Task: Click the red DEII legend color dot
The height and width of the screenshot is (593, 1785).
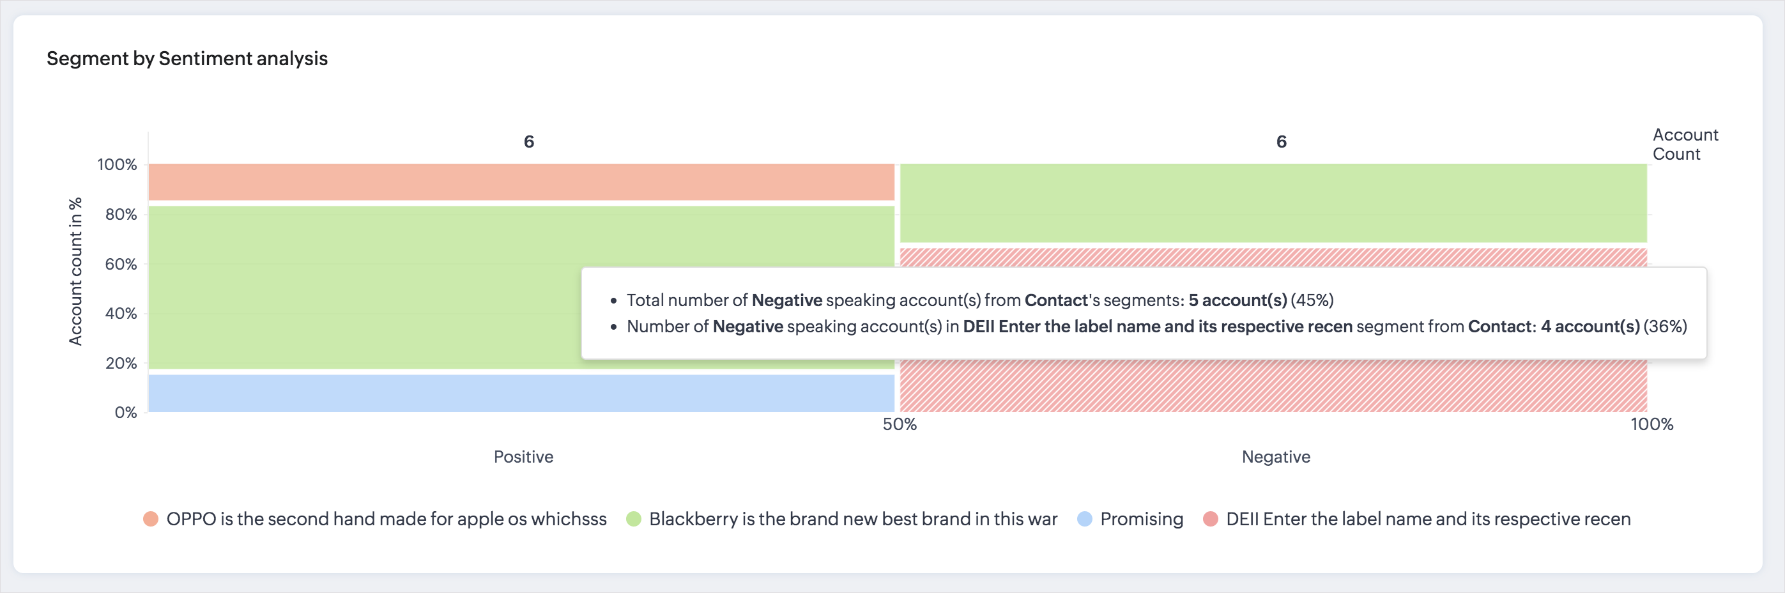Action: click(1211, 519)
